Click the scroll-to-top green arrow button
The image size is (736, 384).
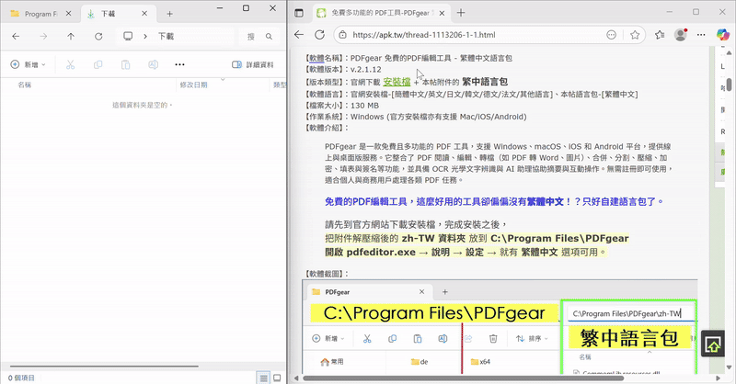713,344
